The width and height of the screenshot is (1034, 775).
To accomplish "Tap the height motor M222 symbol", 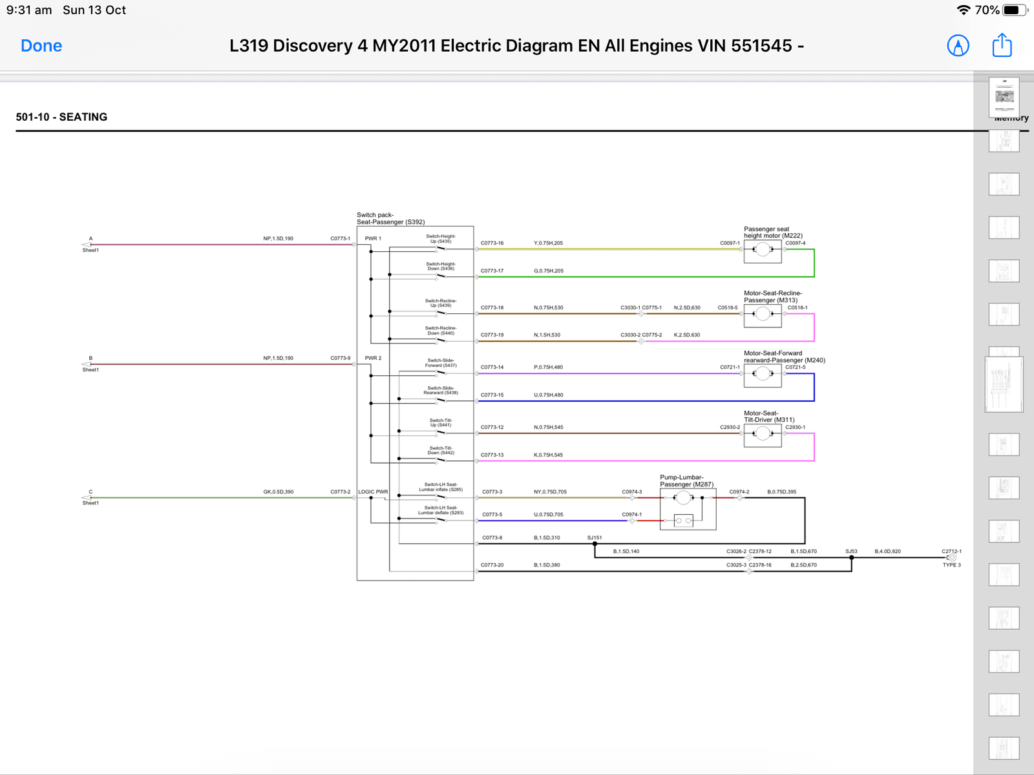I will (763, 250).
